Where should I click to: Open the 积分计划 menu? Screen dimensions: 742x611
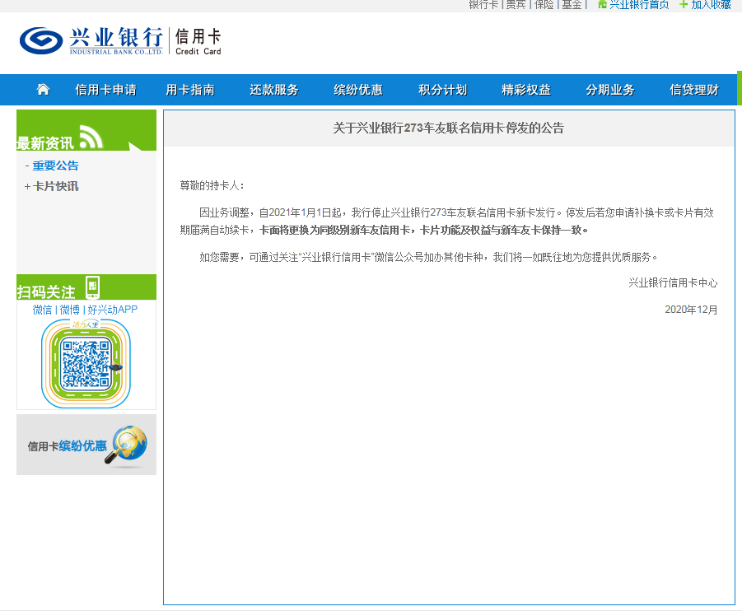pos(442,90)
